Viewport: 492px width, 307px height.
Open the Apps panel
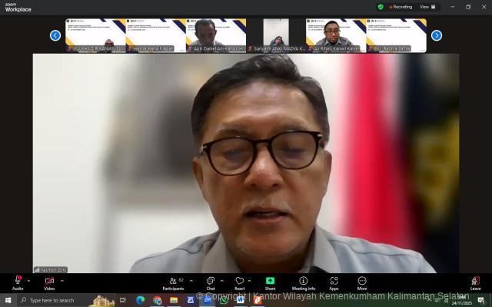click(x=334, y=282)
